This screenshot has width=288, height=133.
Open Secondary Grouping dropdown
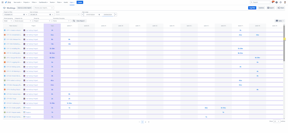[x=62, y=21]
